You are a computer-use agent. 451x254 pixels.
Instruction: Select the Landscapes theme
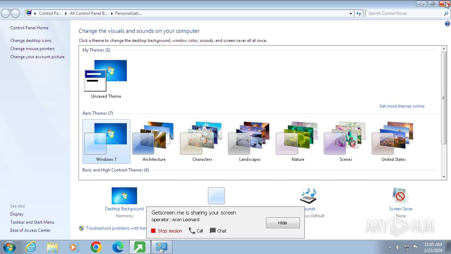pyautogui.click(x=250, y=141)
